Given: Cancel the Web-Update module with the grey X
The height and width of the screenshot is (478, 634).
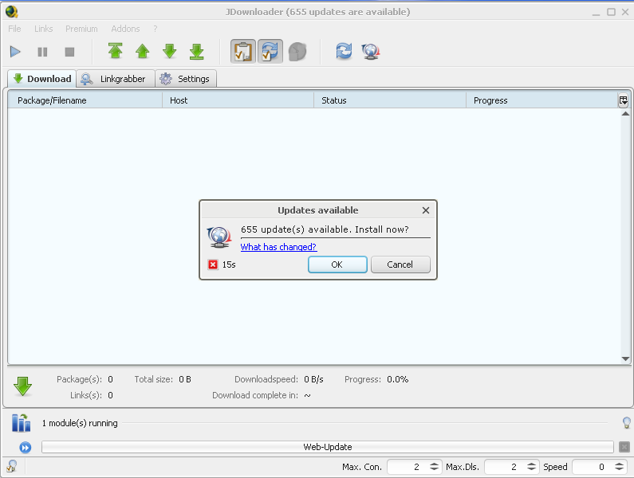Looking at the screenshot, I should pyautogui.click(x=624, y=447).
